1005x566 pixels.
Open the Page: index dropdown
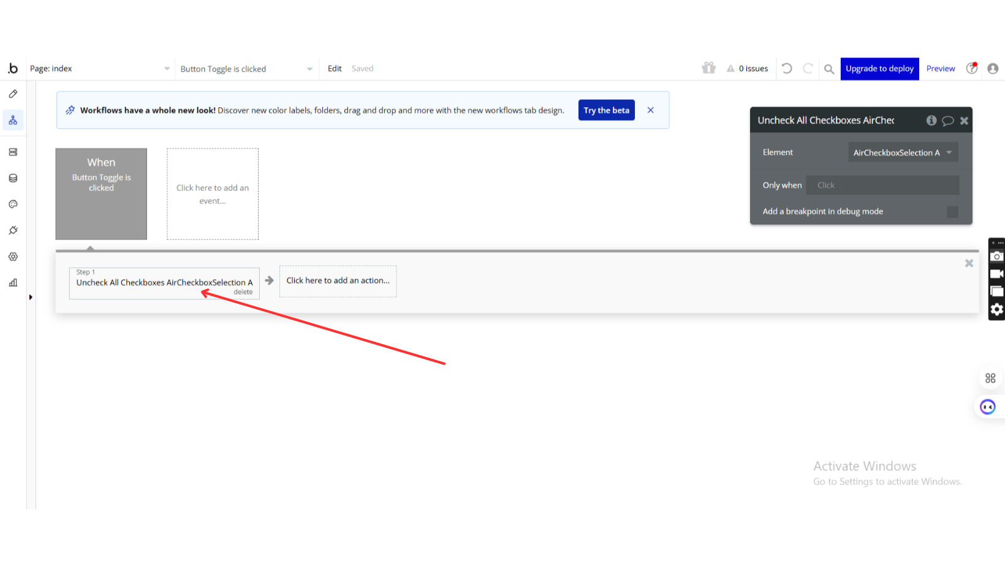pos(100,69)
